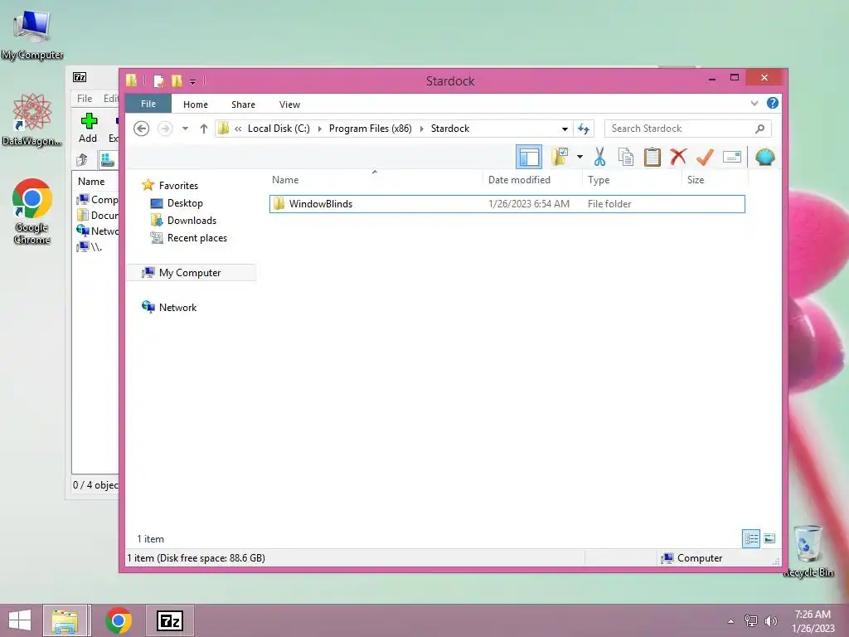The image size is (849, 637).
Task: Click the Paste clipboard icon
Action: (652, 157)
